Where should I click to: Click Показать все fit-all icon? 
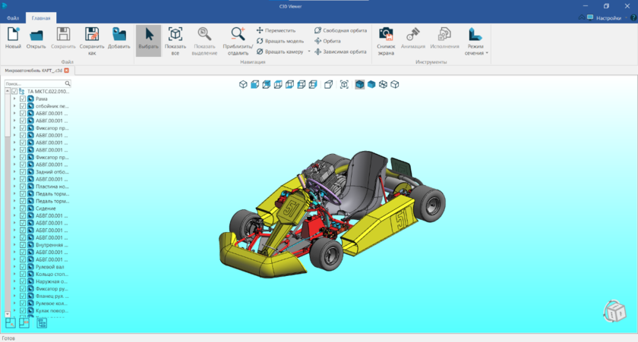[x=175, y=35]
